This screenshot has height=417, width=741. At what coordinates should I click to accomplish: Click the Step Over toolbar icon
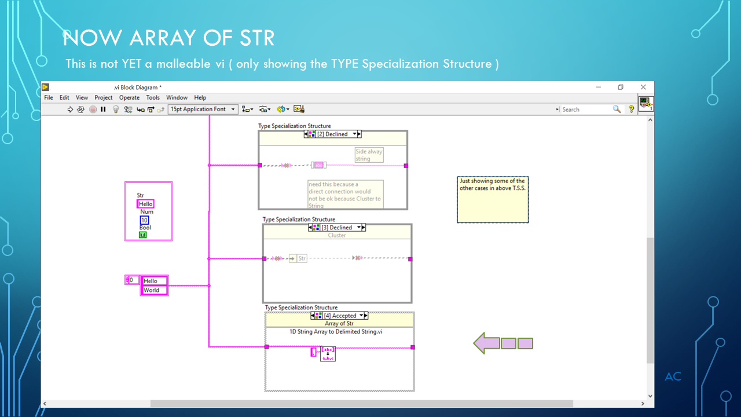pos(150,109)
